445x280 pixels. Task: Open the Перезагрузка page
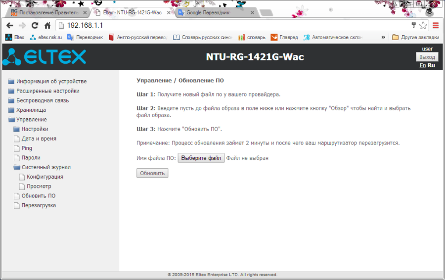[x=35, y=205]
